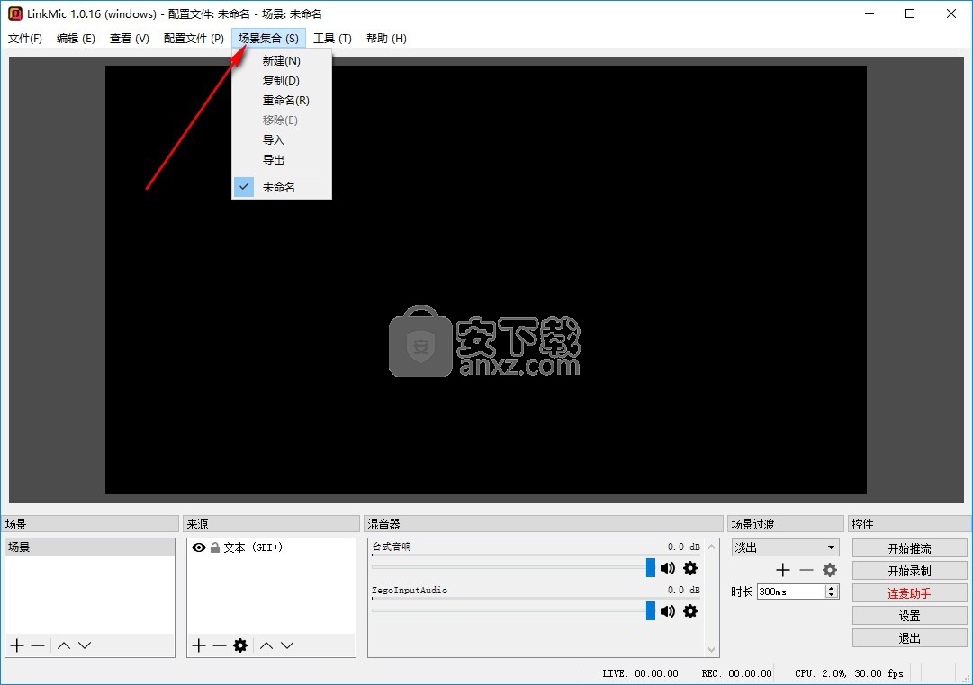
Task: Remove selected source with minus icon
Action: (x=219, y=645)
